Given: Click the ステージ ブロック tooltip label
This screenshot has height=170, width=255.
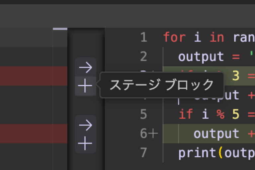Looking at the screenshot, I should (x=161, y=85).
